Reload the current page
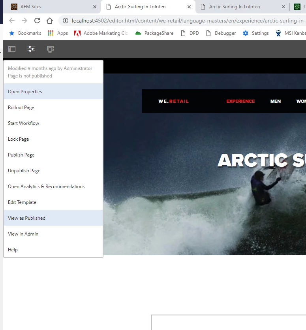The height and width of the screenshot is (330, 306). [x=37, y=21]
